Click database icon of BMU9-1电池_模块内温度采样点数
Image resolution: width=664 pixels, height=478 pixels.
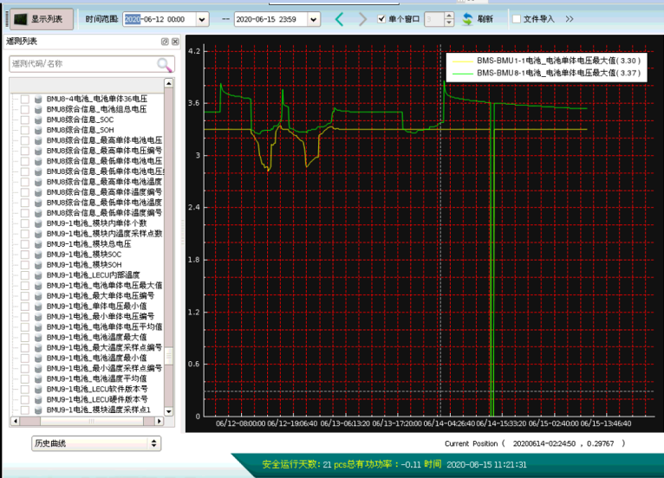tap(38, 234)
